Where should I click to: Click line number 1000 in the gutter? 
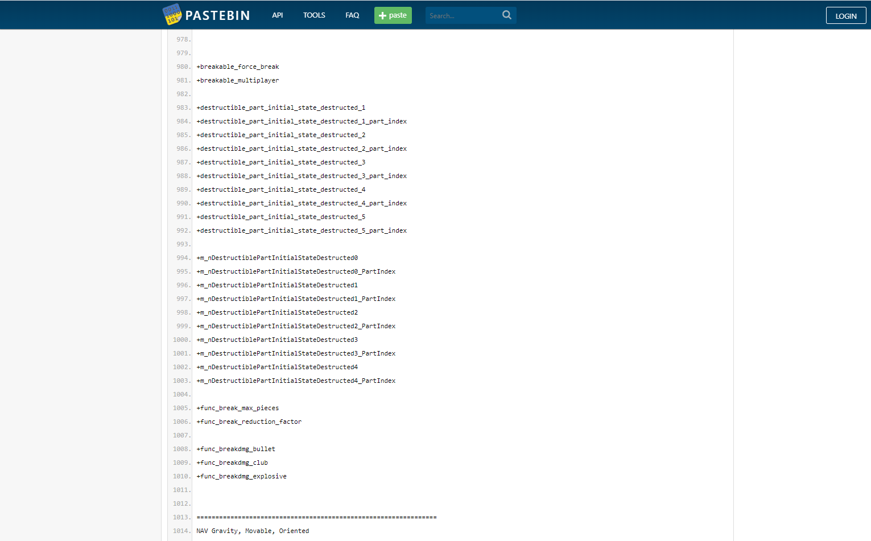click(x=181, y=340)
